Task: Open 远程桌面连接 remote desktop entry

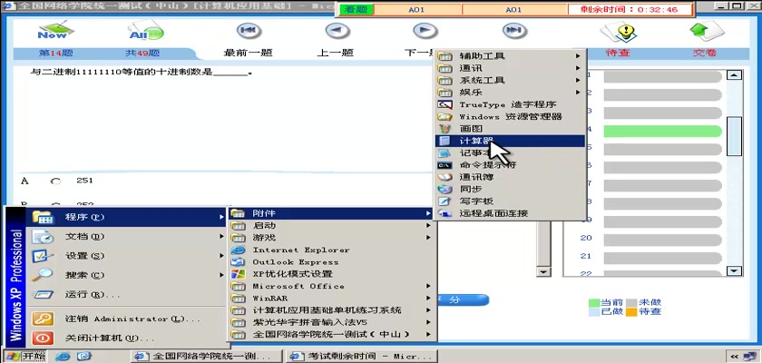Action: coord(510,213)
